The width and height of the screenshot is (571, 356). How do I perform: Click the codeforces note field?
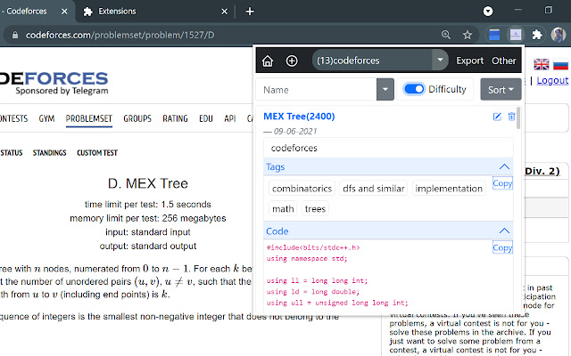[388, 148]
